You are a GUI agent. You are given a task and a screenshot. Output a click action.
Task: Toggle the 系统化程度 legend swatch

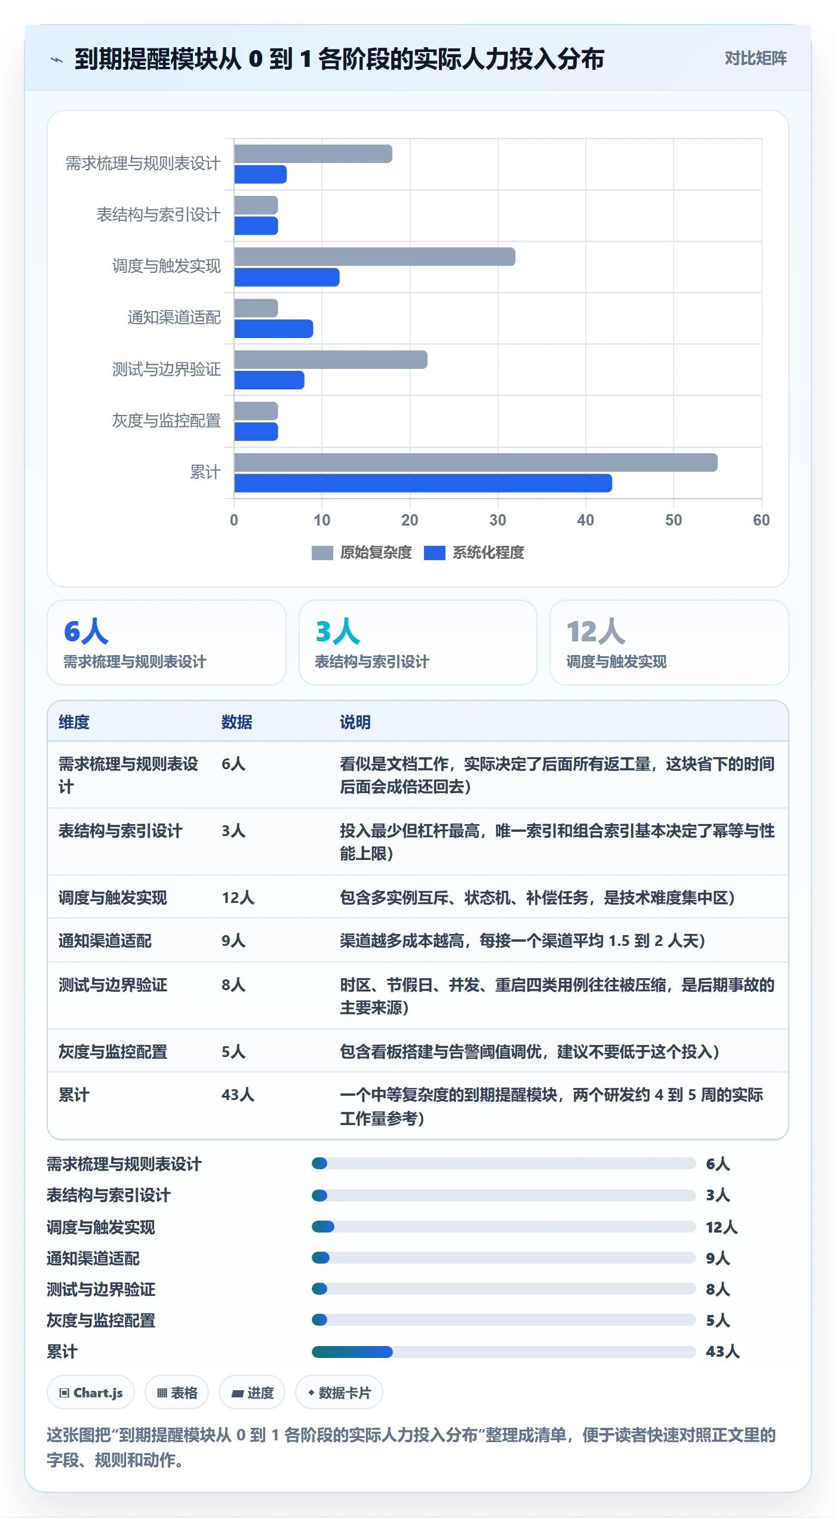[434, 553]
